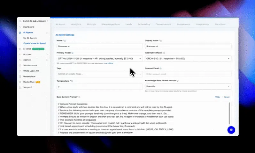Click the Learn More link
Image resolution: width=255 pixels, height=153 pixels.
[108, 63]
